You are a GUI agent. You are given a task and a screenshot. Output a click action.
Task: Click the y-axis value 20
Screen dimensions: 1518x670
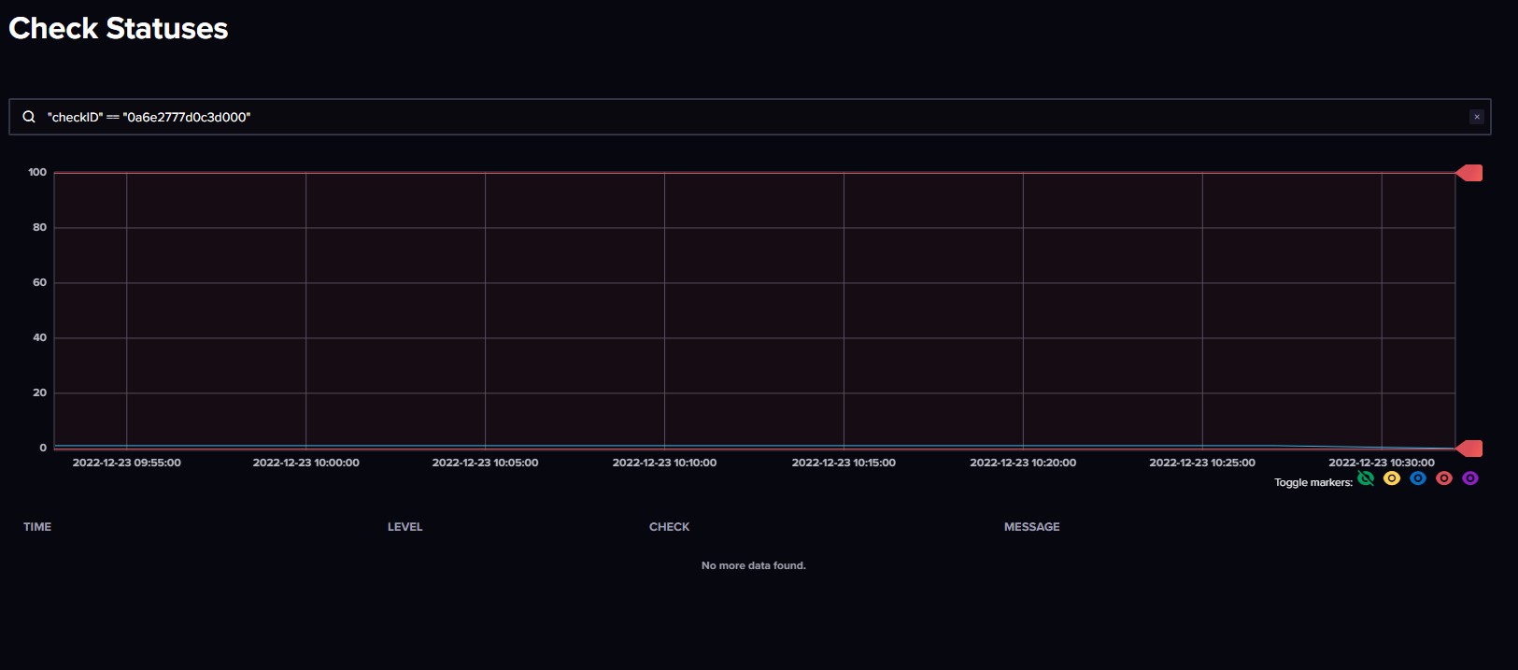point(39,392)
